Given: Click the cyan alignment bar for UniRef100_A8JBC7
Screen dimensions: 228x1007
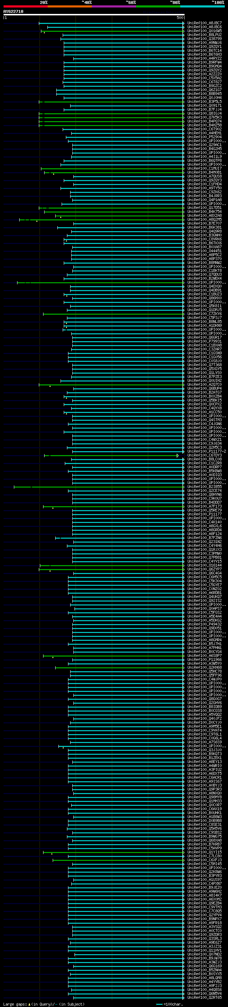Looking at the screenshot, I should (112, 23).
